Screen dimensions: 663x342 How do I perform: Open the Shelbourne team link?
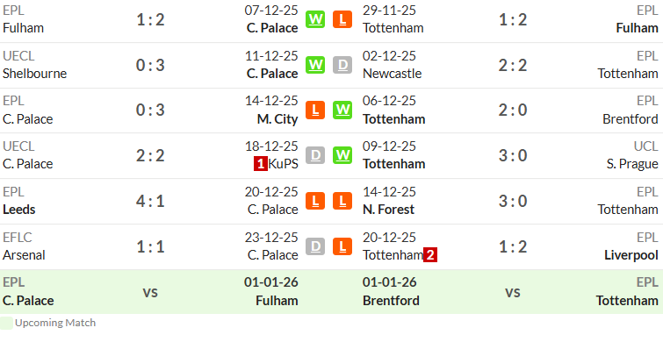(34, 74)
